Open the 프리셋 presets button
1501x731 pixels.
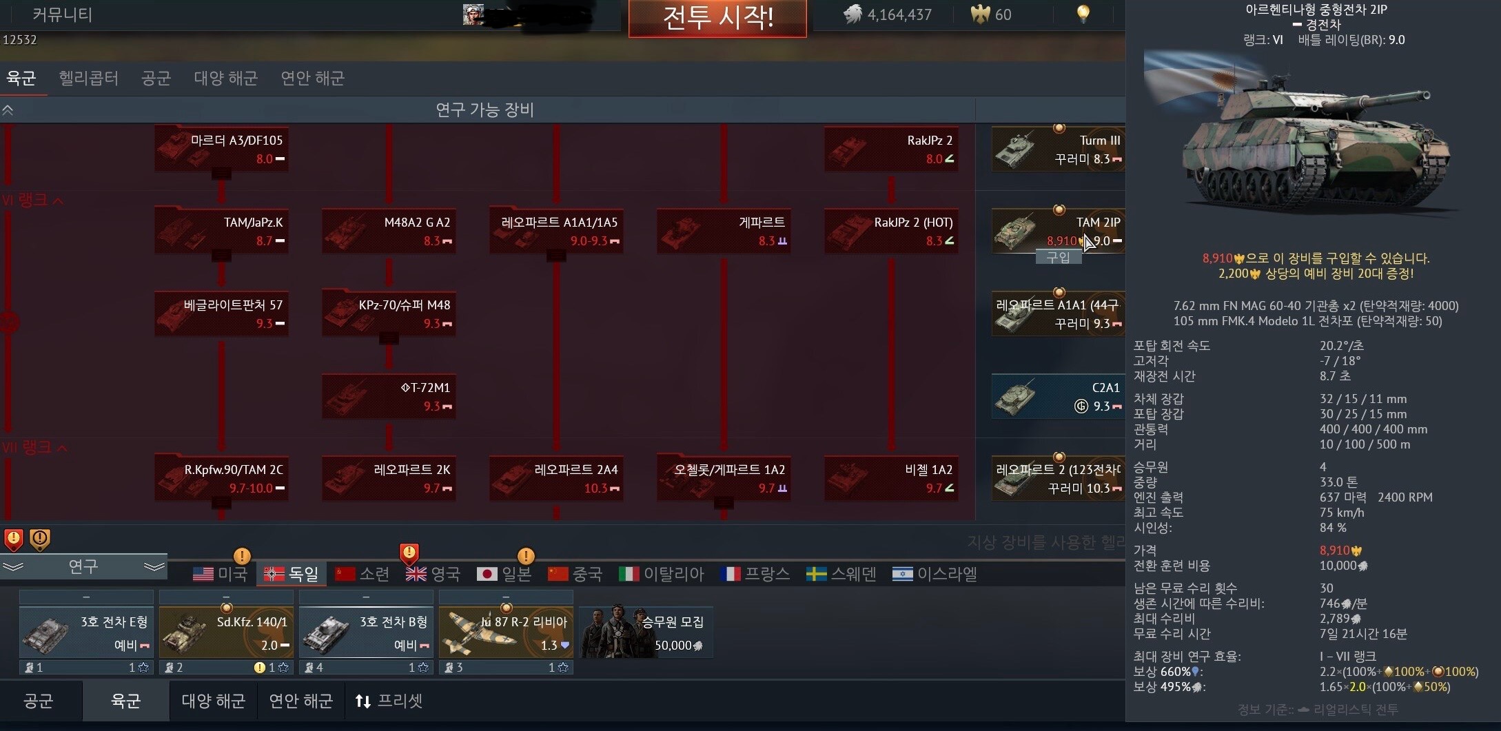pos(389,701)
